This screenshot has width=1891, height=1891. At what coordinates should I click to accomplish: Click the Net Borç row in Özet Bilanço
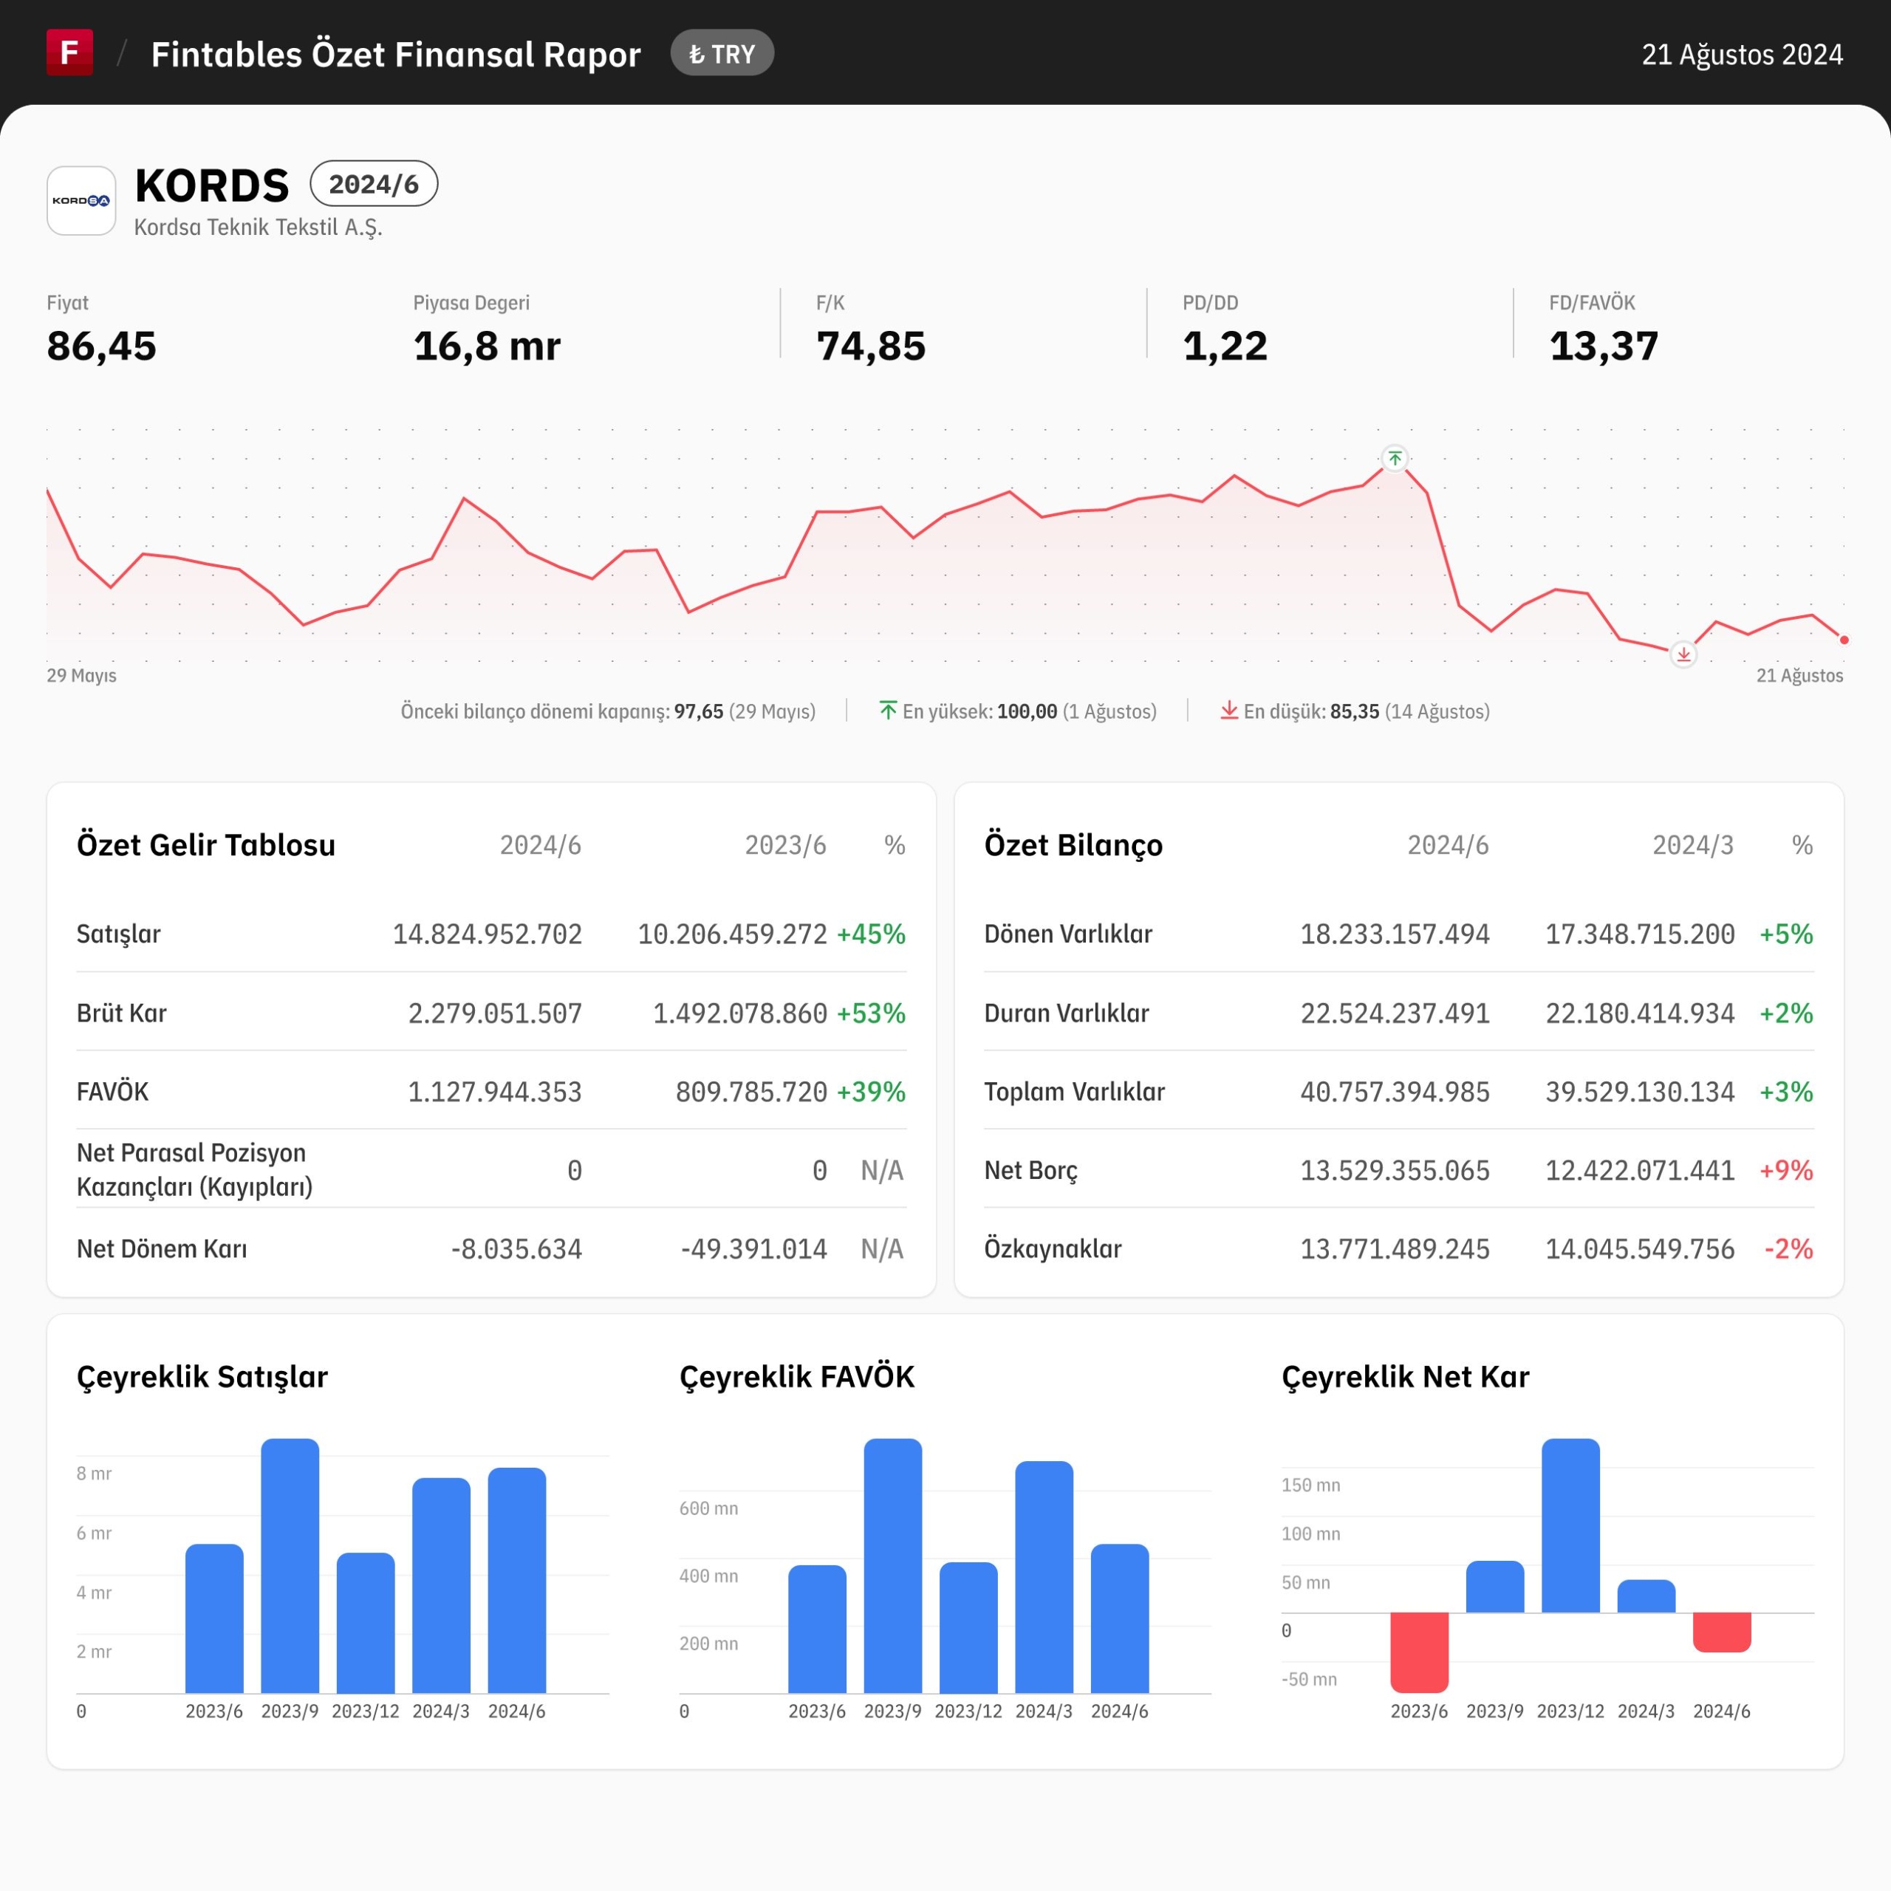(1398, 1169)
